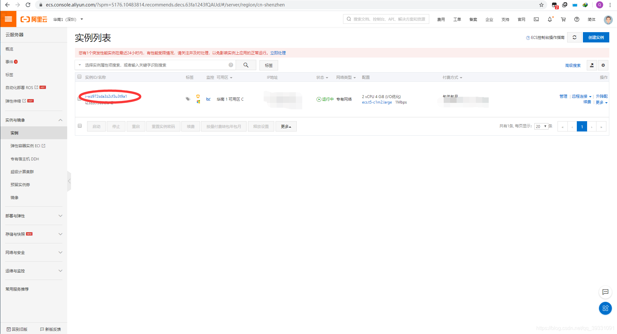Check the select-all checkbox in the table header
The width and height of the screenshot is (617, 334).
(79, 77)
